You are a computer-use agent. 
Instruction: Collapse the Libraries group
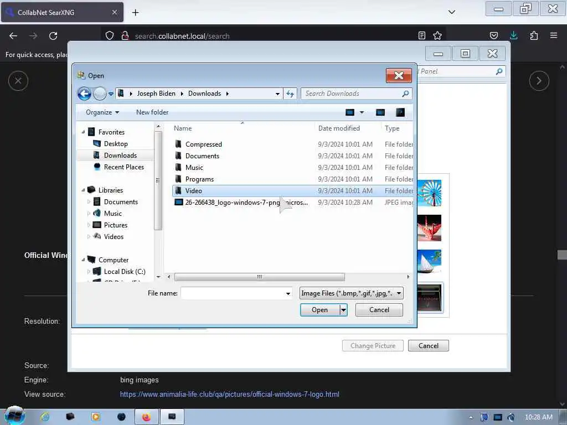point(83,190)
